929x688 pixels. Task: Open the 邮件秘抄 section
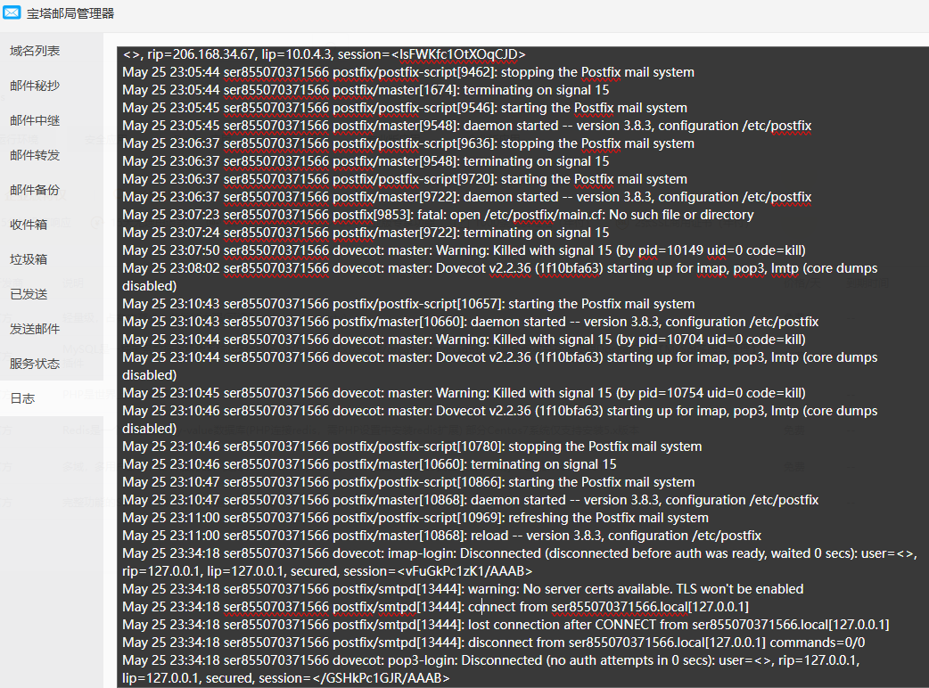tap(35, 86)
